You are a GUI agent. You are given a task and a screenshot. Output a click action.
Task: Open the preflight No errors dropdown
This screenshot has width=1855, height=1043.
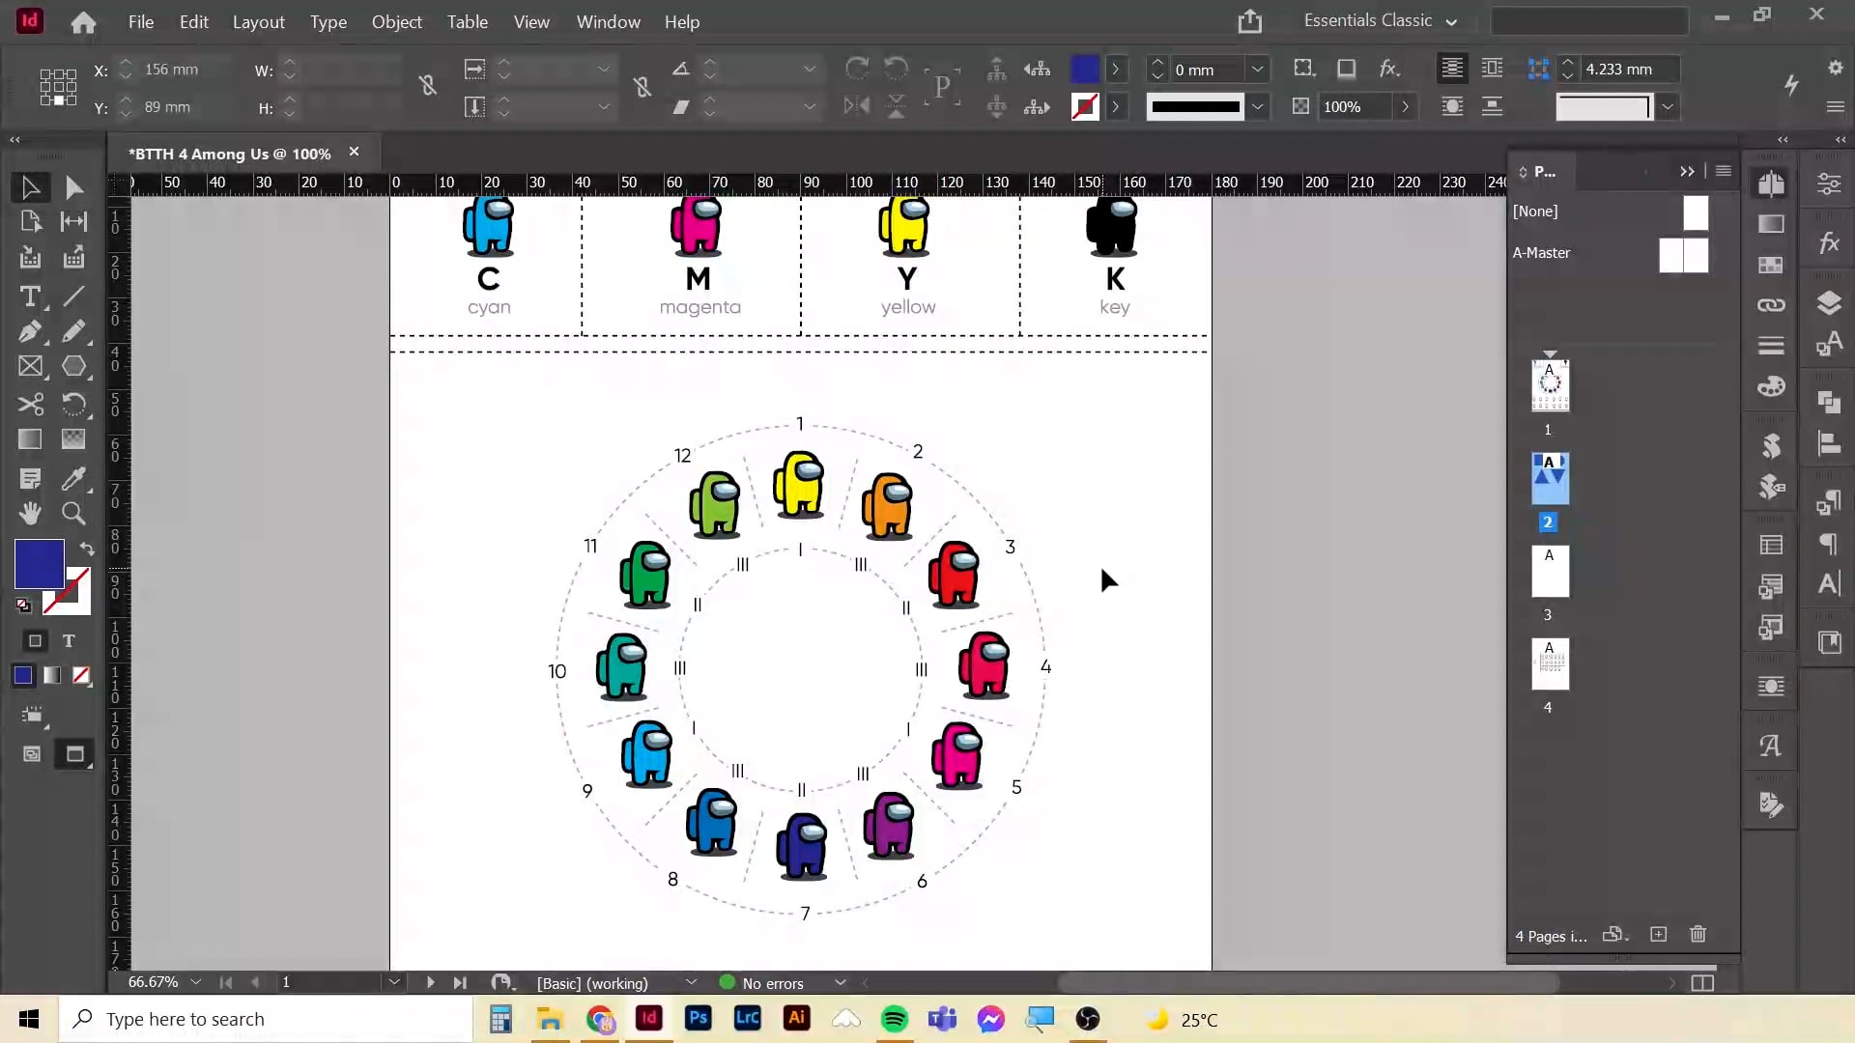pyautogui.click(x=840, y=983)
